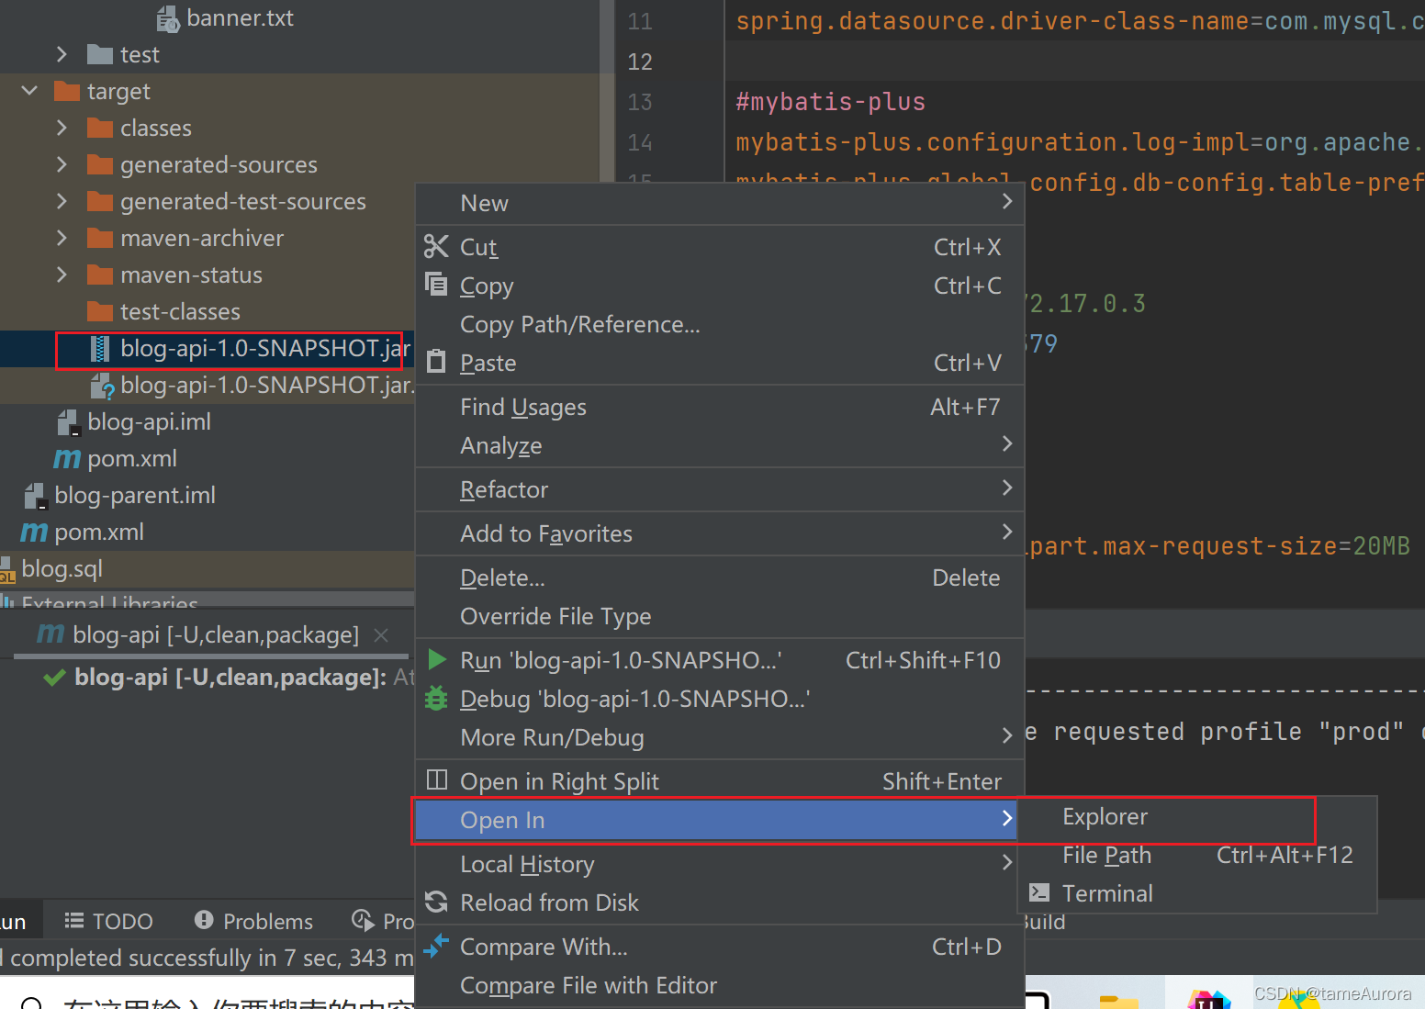Choose Explorer in the Open In submenu
Image resolution: width=1425 pixels, height=1009 pixels.
coord(1197,816)
